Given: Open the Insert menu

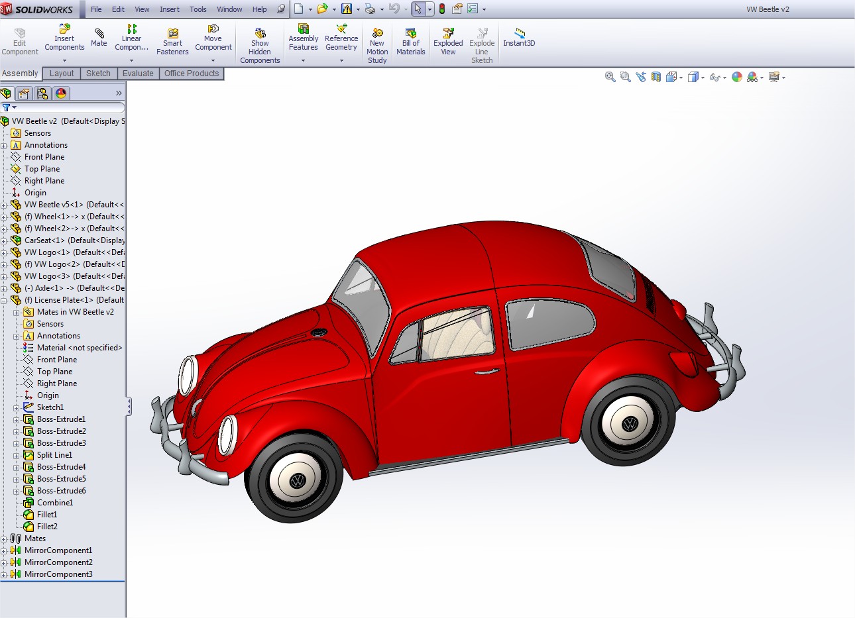Looking at the screenshot, I should 170,9.
